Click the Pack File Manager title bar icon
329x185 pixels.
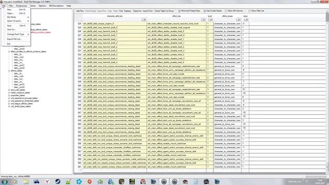point(2,2)
